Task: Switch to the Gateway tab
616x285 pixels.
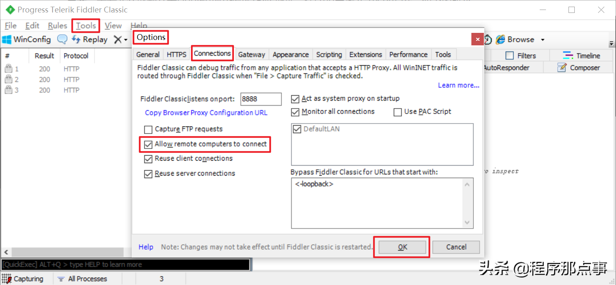Action: pos(251,55)
